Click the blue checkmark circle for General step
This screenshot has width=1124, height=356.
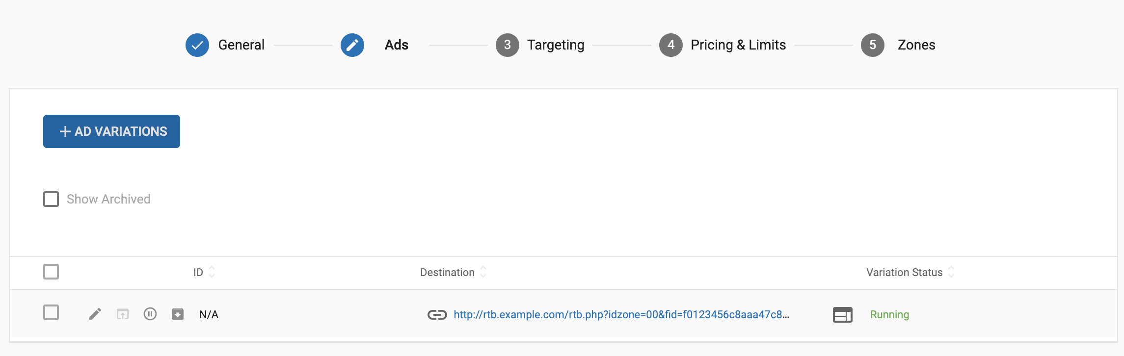tap(197, 45)
